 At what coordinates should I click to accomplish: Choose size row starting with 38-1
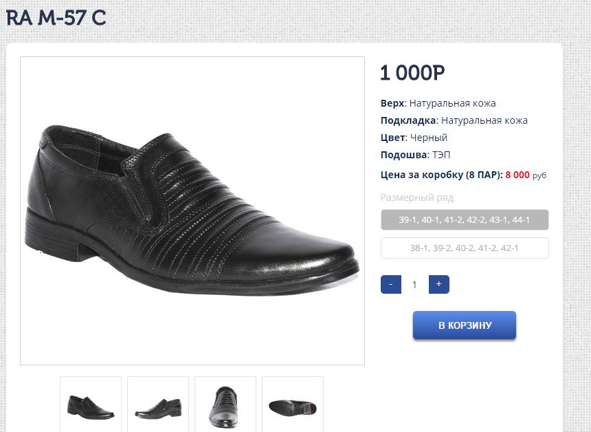(465, 248)
